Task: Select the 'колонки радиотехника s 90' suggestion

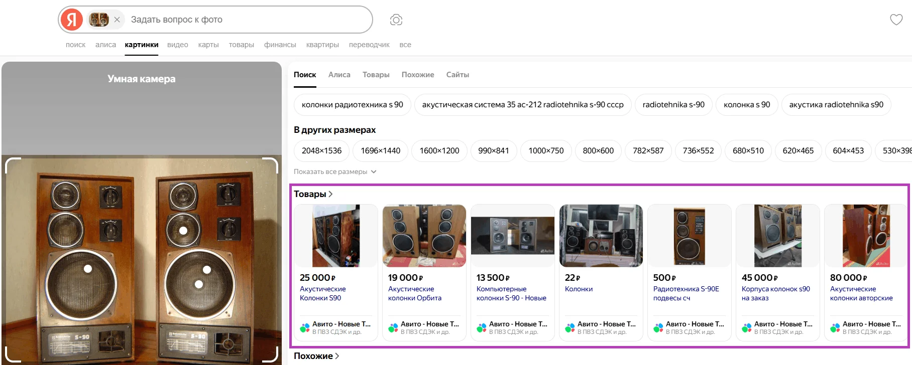Action: 352,105
